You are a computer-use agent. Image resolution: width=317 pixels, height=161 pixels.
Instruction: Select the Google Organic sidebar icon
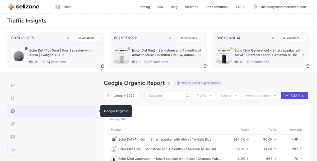13,111
